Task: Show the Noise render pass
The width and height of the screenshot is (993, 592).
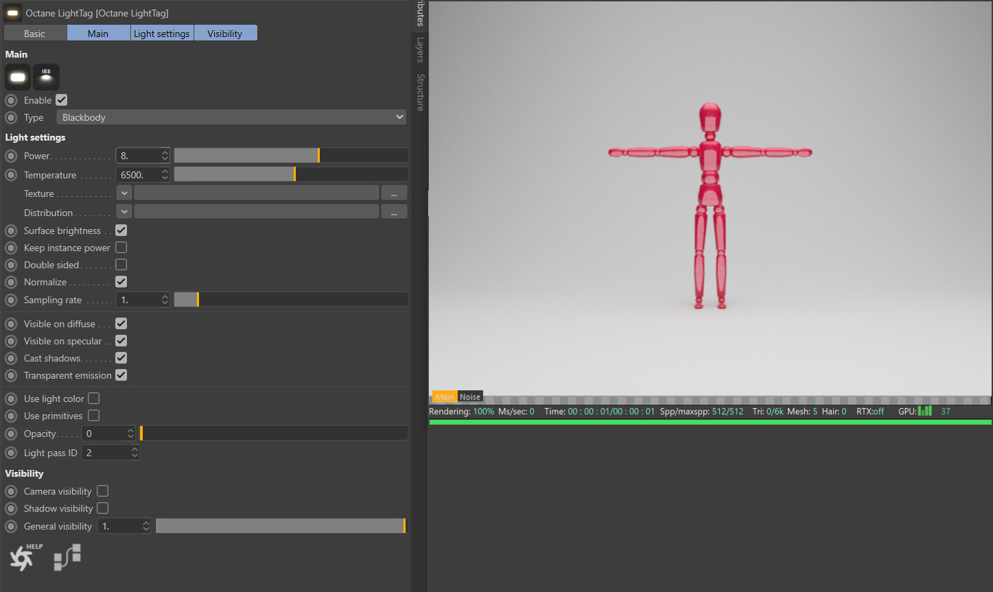Action: pyautogui.click(x=470, y=396)
